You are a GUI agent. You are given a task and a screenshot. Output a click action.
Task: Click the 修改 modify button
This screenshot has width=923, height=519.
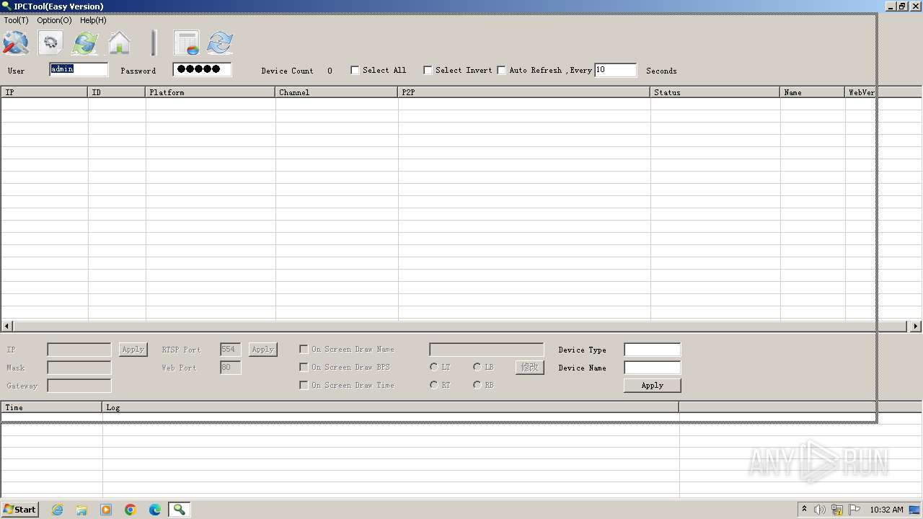(530, 367)
